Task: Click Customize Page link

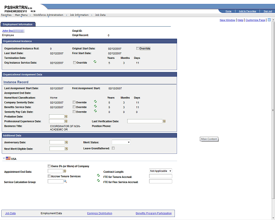Action: tap(255, 20)
